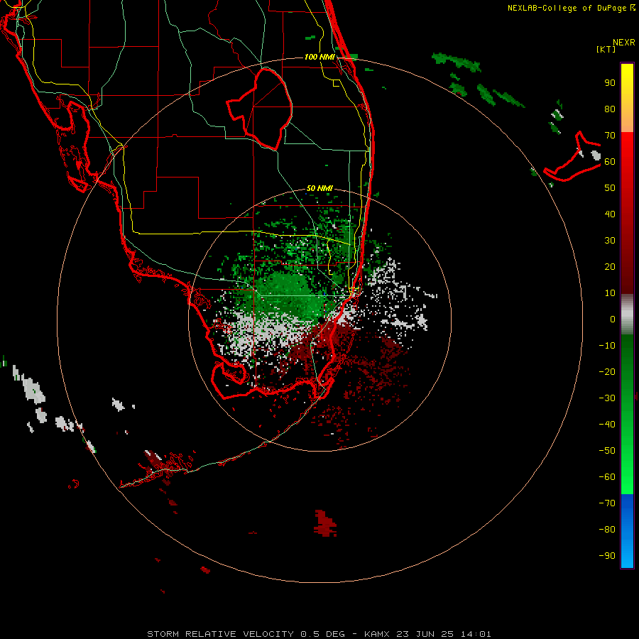
Task: Click the Grand Bahama island outline
Action: click(x=572, y=157)
